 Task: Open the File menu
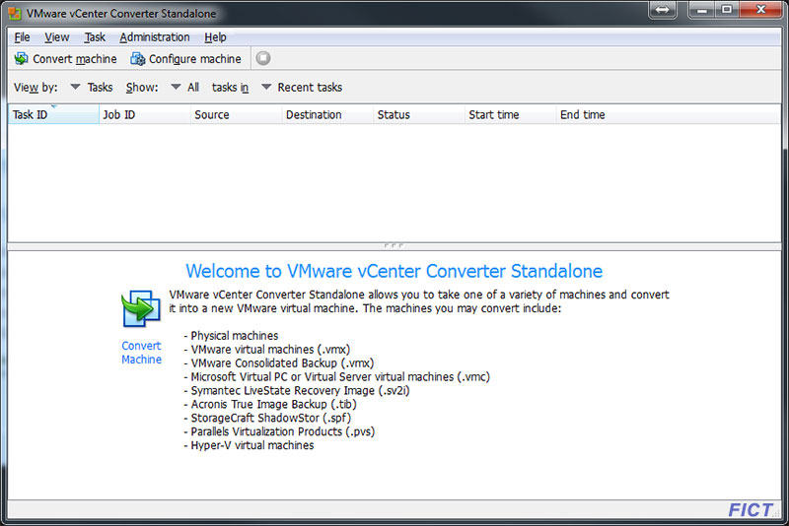click(22, 37)
